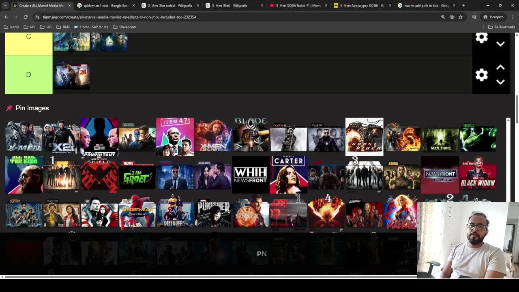Screen dimensions: 519x292
Task: Click the crossed-out eye icon in address bar
Action: (452, 17)
